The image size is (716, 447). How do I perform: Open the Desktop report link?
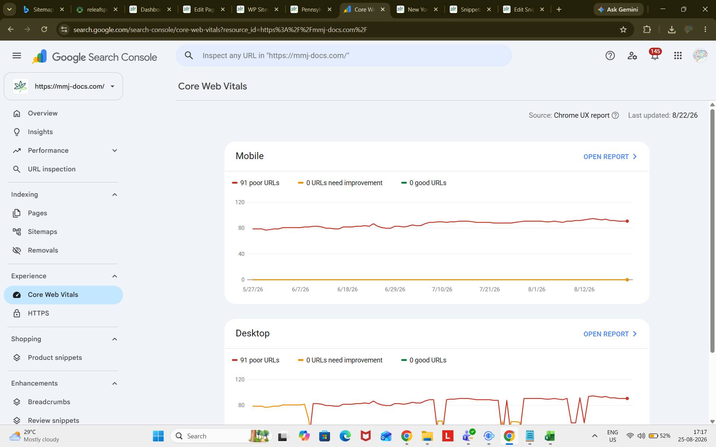610,334
